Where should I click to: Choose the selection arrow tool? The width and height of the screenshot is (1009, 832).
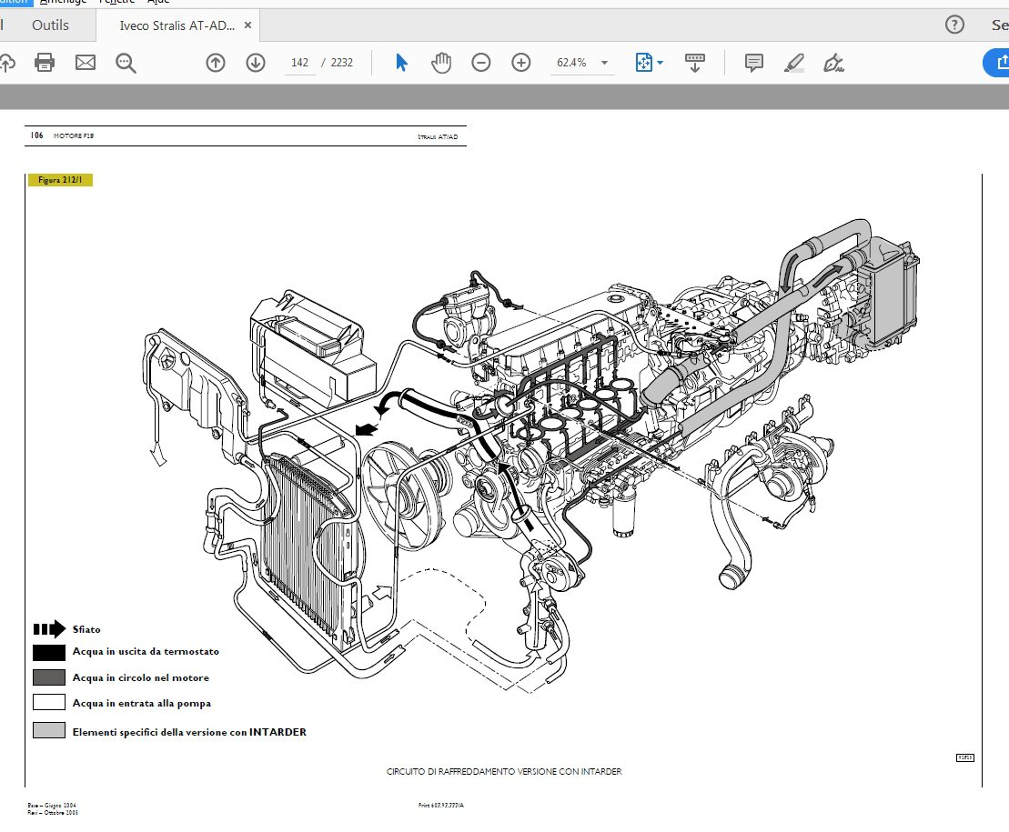pos(401,63)
